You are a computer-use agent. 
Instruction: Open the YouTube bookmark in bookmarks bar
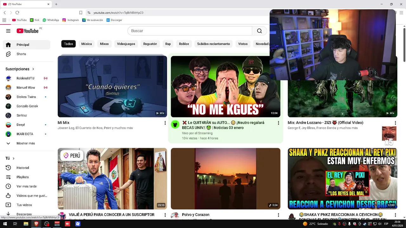tap(19, 20)
